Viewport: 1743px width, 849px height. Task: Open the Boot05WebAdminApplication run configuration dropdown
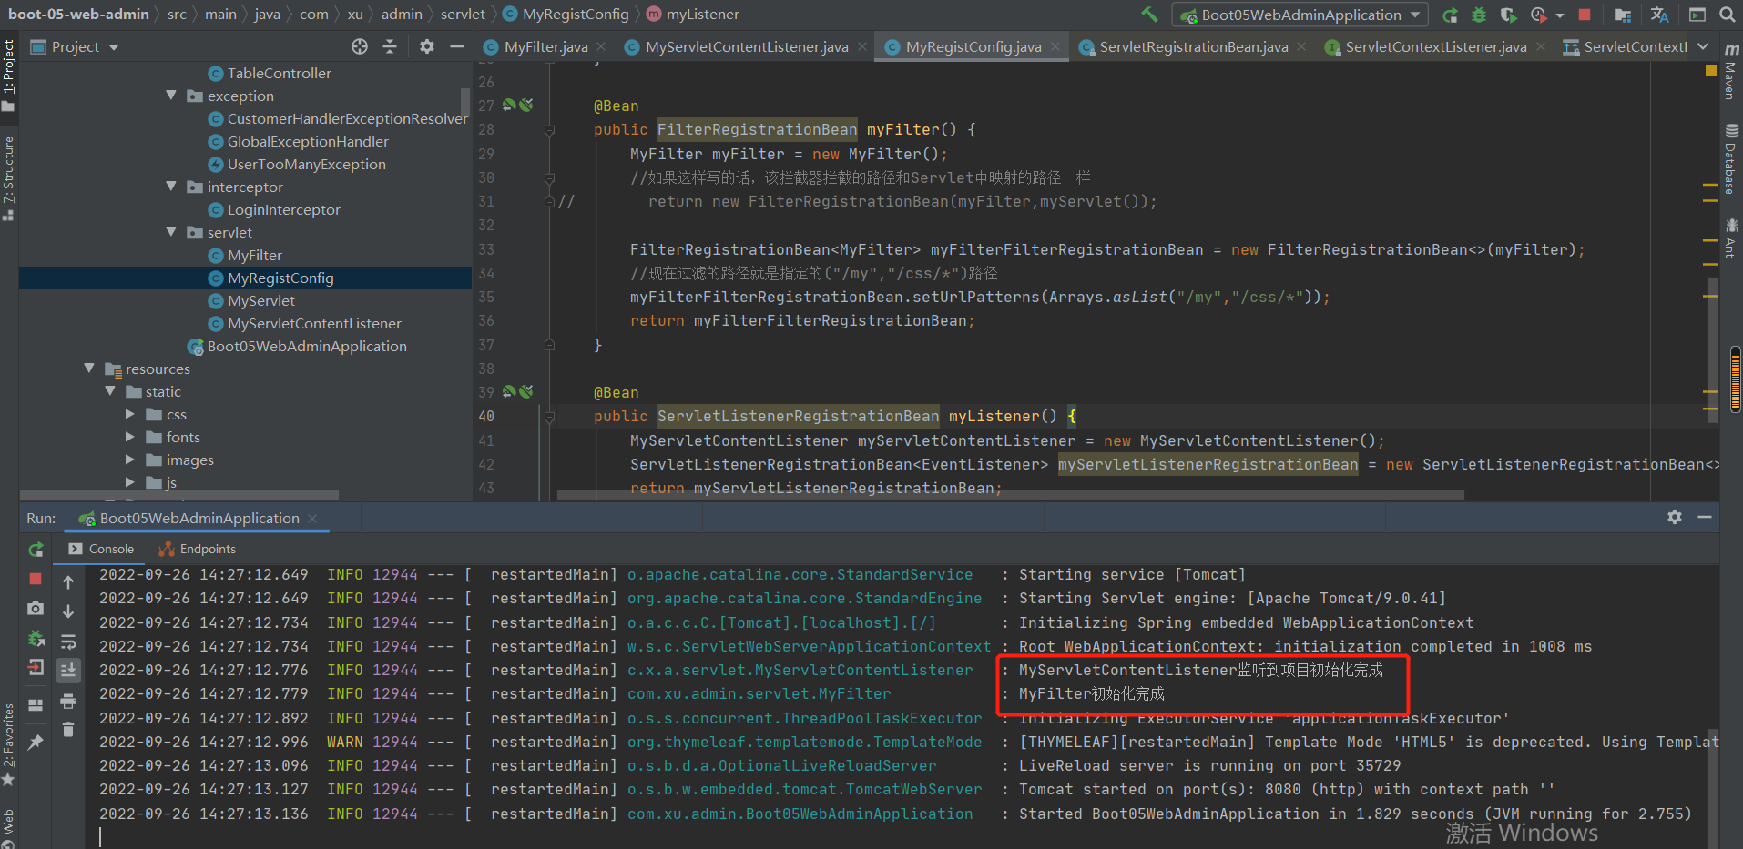pyautogui.click(x=1300, y=15)
